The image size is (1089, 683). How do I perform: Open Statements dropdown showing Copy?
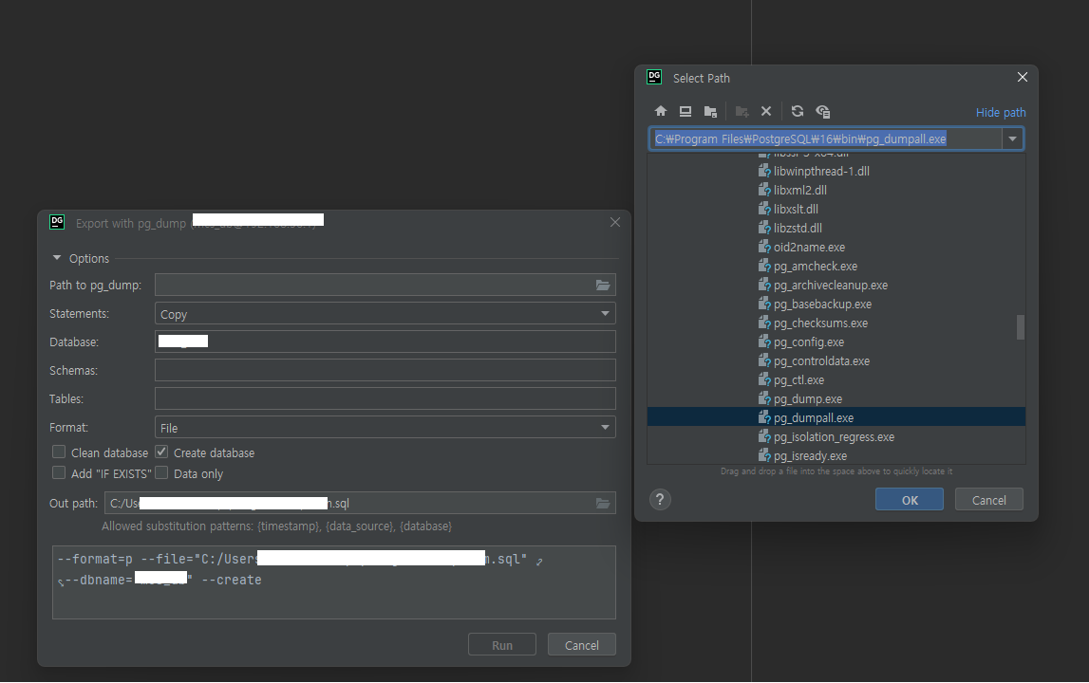coord(385,314)
